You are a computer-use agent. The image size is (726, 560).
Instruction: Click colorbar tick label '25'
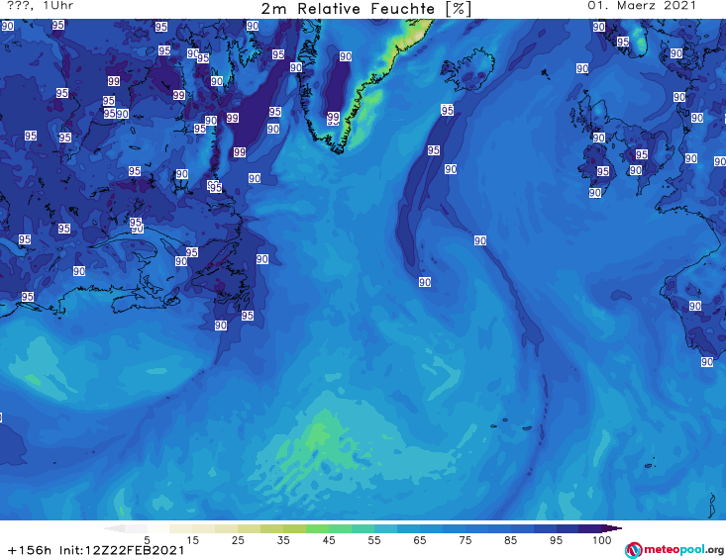tap(238, 539)
